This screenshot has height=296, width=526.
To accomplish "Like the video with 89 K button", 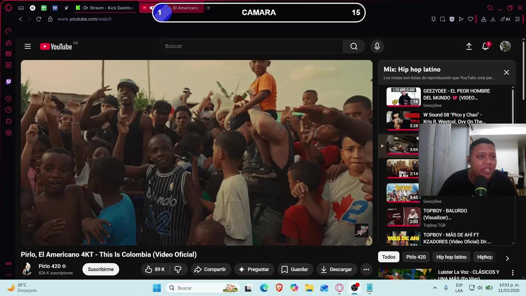I will 155,269.
